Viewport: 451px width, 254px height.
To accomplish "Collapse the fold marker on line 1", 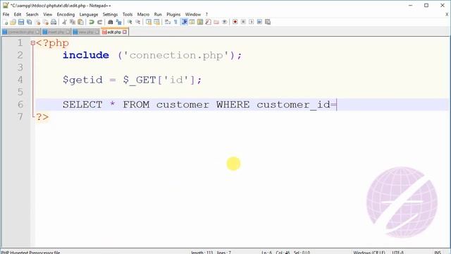I will point(33,43).
